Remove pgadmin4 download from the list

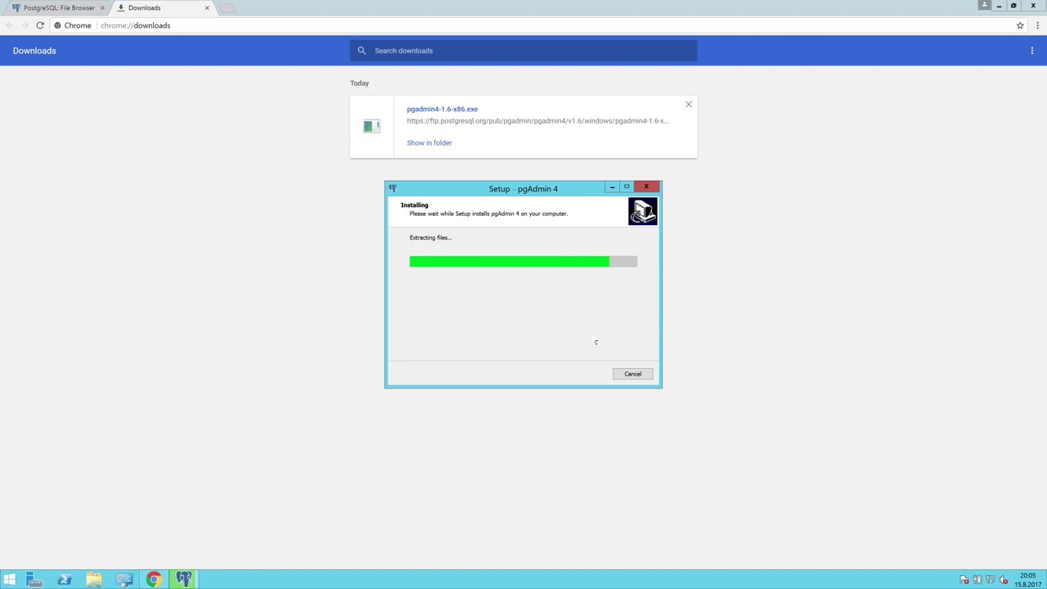click(x=688, y=105)
